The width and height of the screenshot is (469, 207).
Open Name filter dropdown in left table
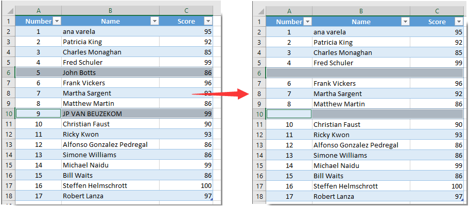[x=154, y=21]
